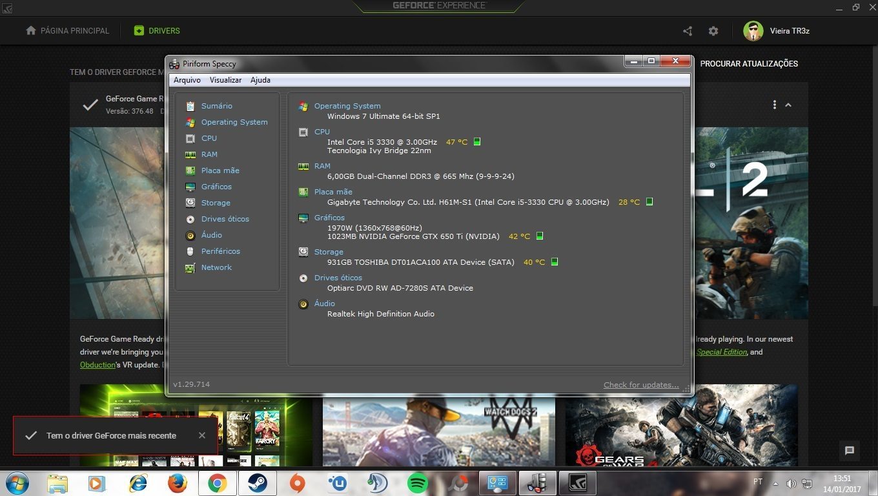Collapse the driver card with chevron

[788, 105]
